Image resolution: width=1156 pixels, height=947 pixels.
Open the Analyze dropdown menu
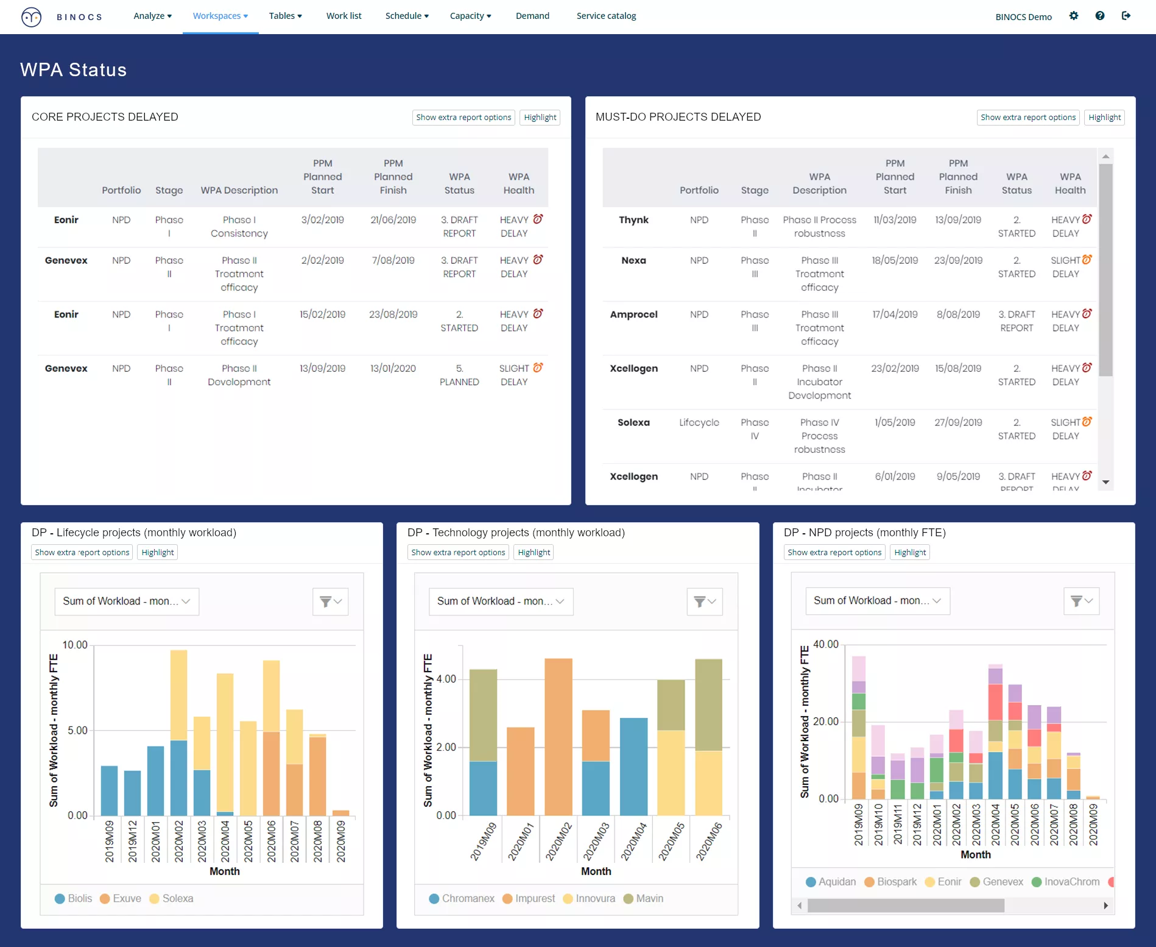tap(152, 16)
